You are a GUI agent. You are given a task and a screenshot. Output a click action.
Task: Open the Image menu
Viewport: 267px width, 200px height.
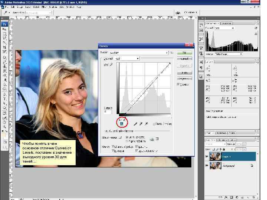(20, 7)
